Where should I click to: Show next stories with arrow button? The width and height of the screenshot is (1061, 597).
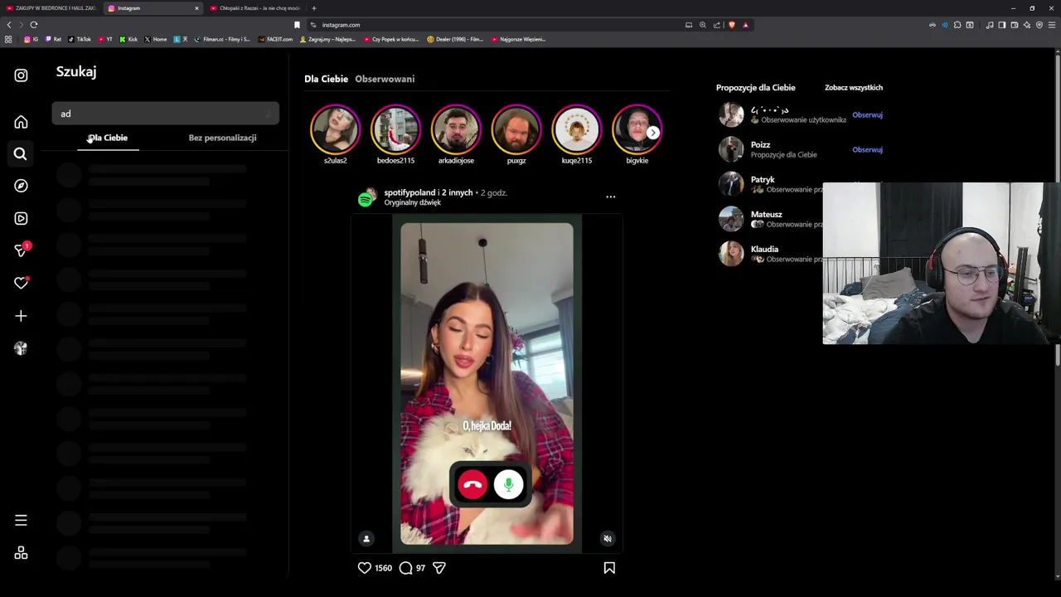coord(653,133)
